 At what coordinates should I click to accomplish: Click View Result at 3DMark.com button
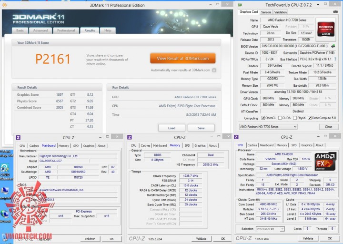182,59
